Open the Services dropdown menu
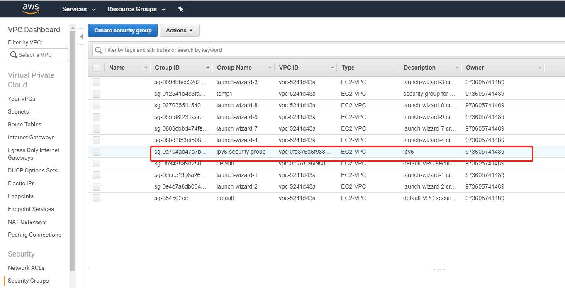565x288 pixels. click(x=79, y=9)
